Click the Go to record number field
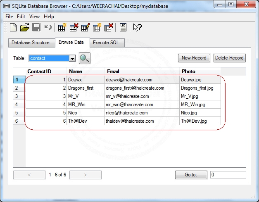The height and width of the screenshot is (202, 259). click(x=228, y=175)
